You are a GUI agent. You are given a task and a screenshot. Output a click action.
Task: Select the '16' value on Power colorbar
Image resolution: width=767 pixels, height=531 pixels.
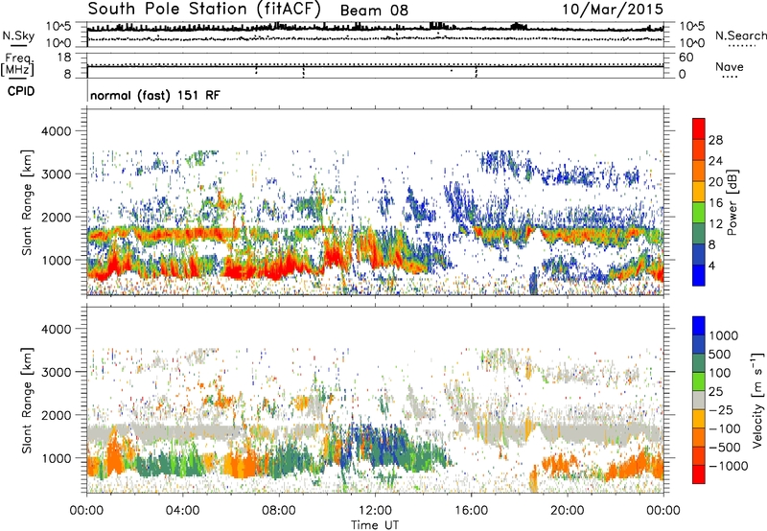(x=715, y=203)
